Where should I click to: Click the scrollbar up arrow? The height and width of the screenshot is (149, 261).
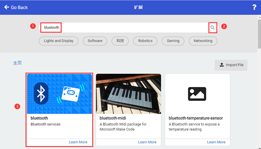click(259, 17)
